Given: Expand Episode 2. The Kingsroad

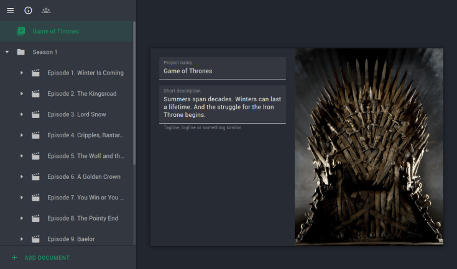Looking at the screenshot, I should (21, 94).
